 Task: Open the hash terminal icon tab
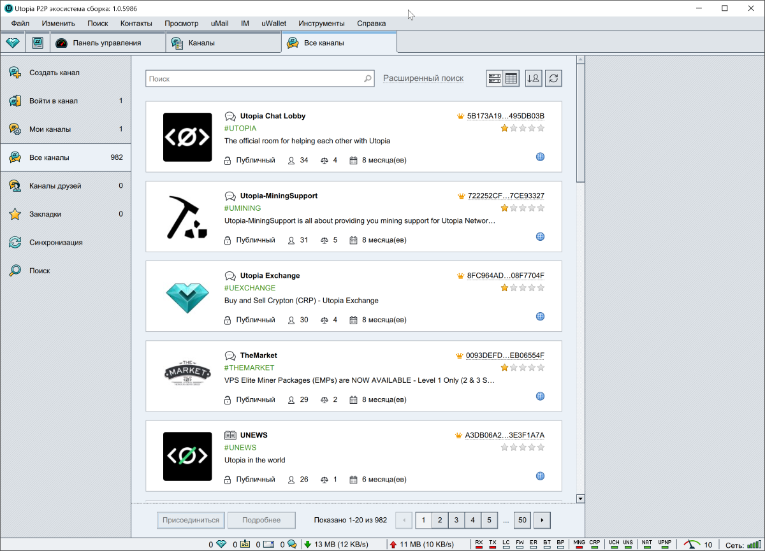point(38,43)
